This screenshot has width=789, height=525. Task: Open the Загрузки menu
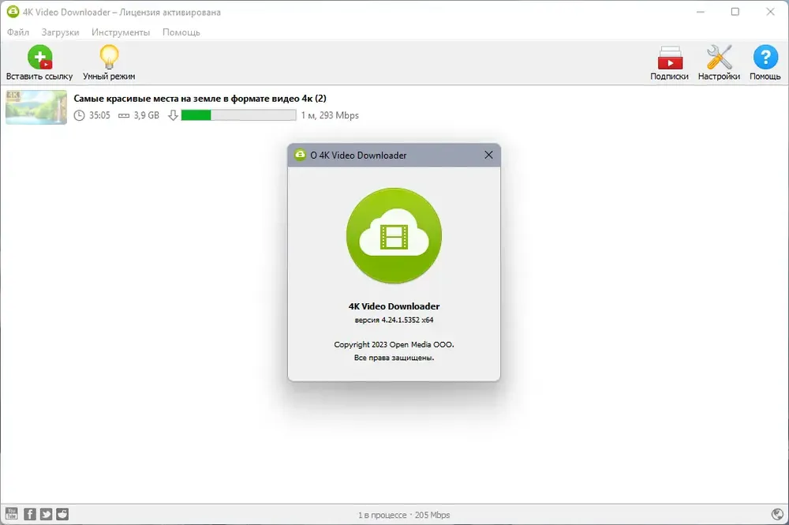pyautogui.click(x=60, y=32)
